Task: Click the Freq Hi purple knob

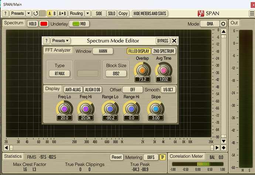Action: [x=86, y=109]
